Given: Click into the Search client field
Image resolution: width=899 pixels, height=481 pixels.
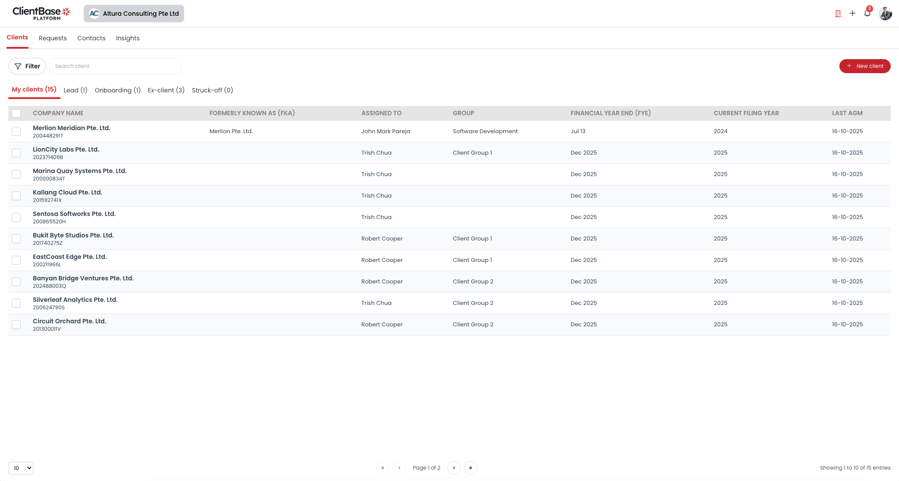Looking at the screenshot, I should click(115, 66).
